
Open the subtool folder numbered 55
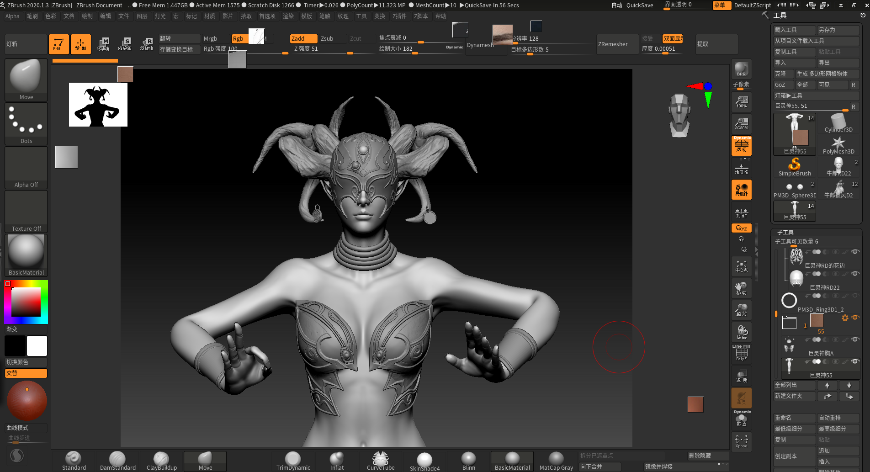[x=789, y=323]
